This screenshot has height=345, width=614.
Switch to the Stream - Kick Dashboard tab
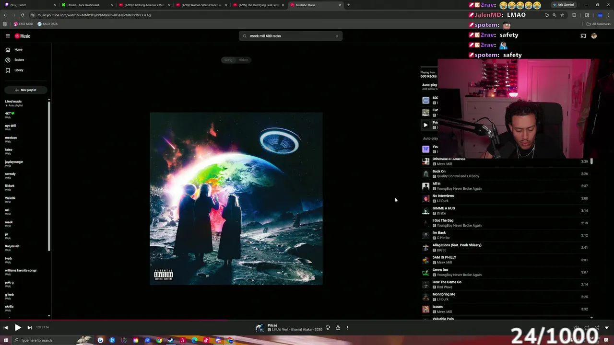(87, 5)
